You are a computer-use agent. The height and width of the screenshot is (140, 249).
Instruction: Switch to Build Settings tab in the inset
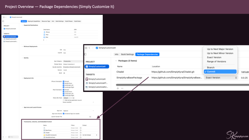(127, 54)
